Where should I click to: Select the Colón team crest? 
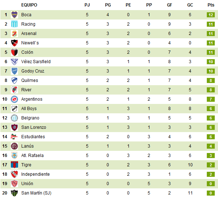14,52
